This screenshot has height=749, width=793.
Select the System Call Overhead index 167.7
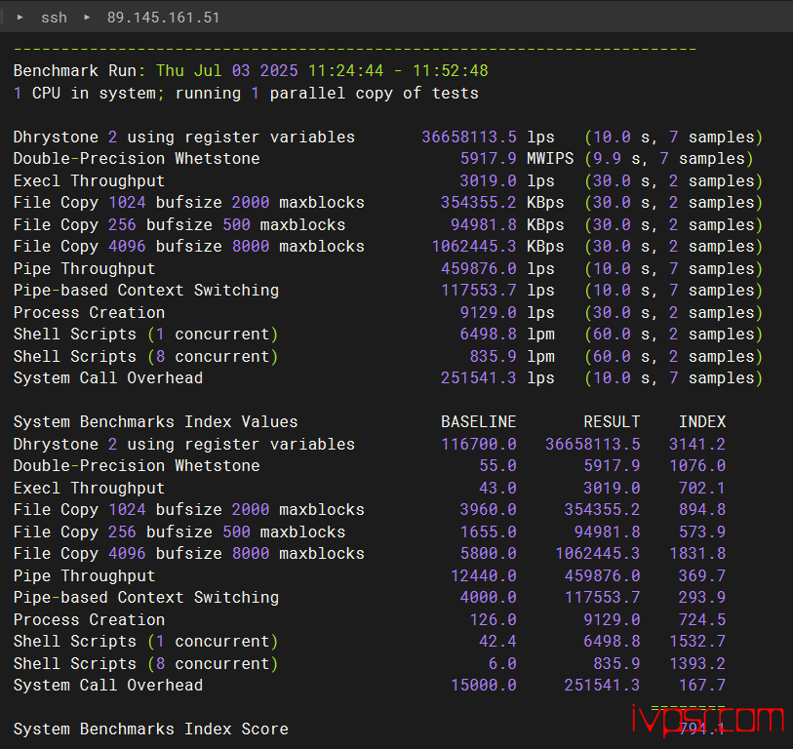(x=702, y=686)
